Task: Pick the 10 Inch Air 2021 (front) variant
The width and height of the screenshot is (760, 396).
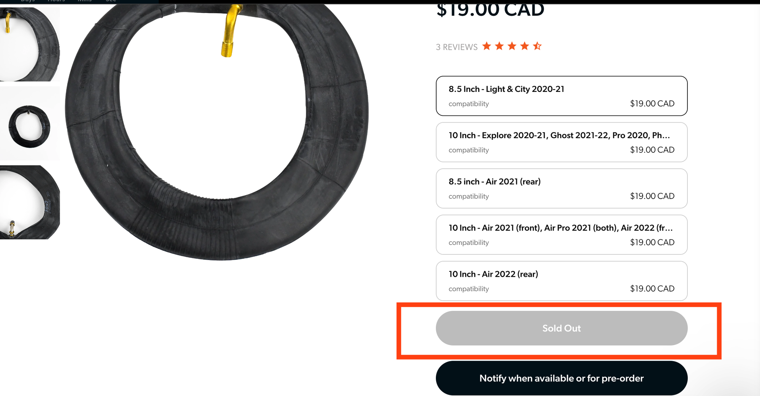Action: (561, 235)
